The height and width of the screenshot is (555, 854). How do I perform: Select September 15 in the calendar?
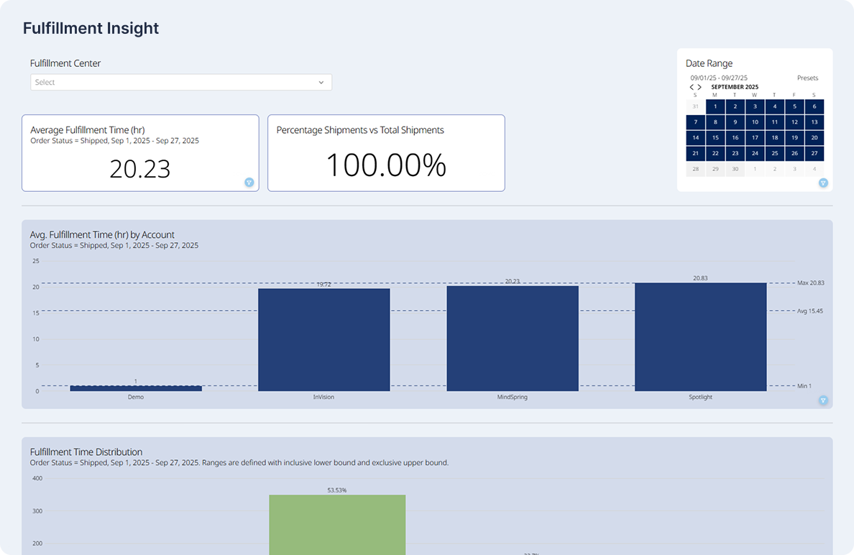[715, 137]
